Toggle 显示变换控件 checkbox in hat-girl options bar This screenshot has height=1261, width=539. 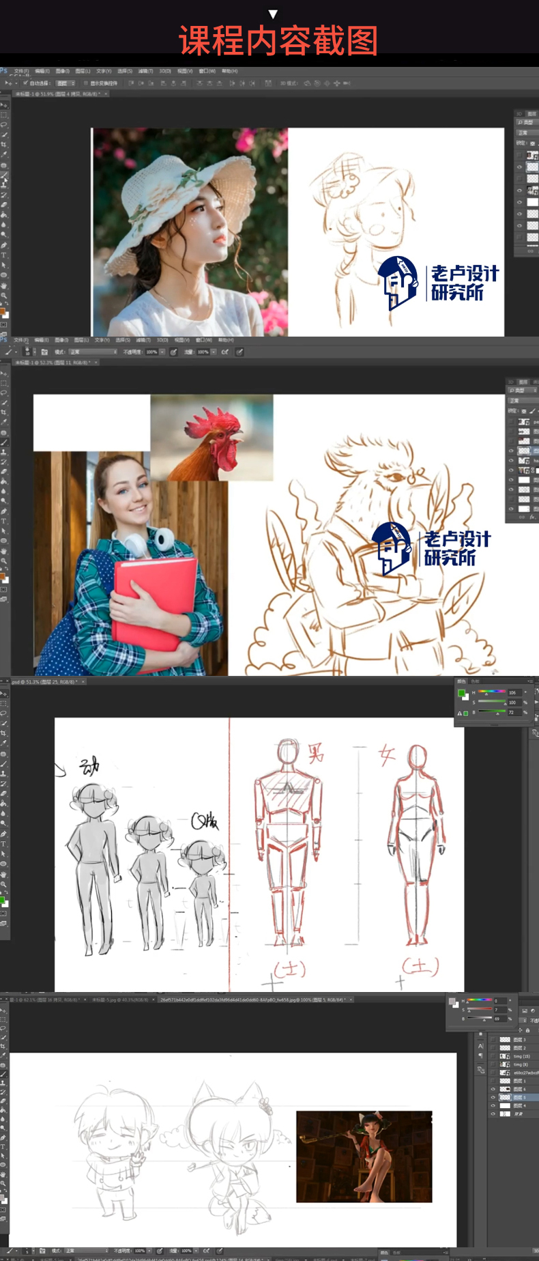[85, 83]
